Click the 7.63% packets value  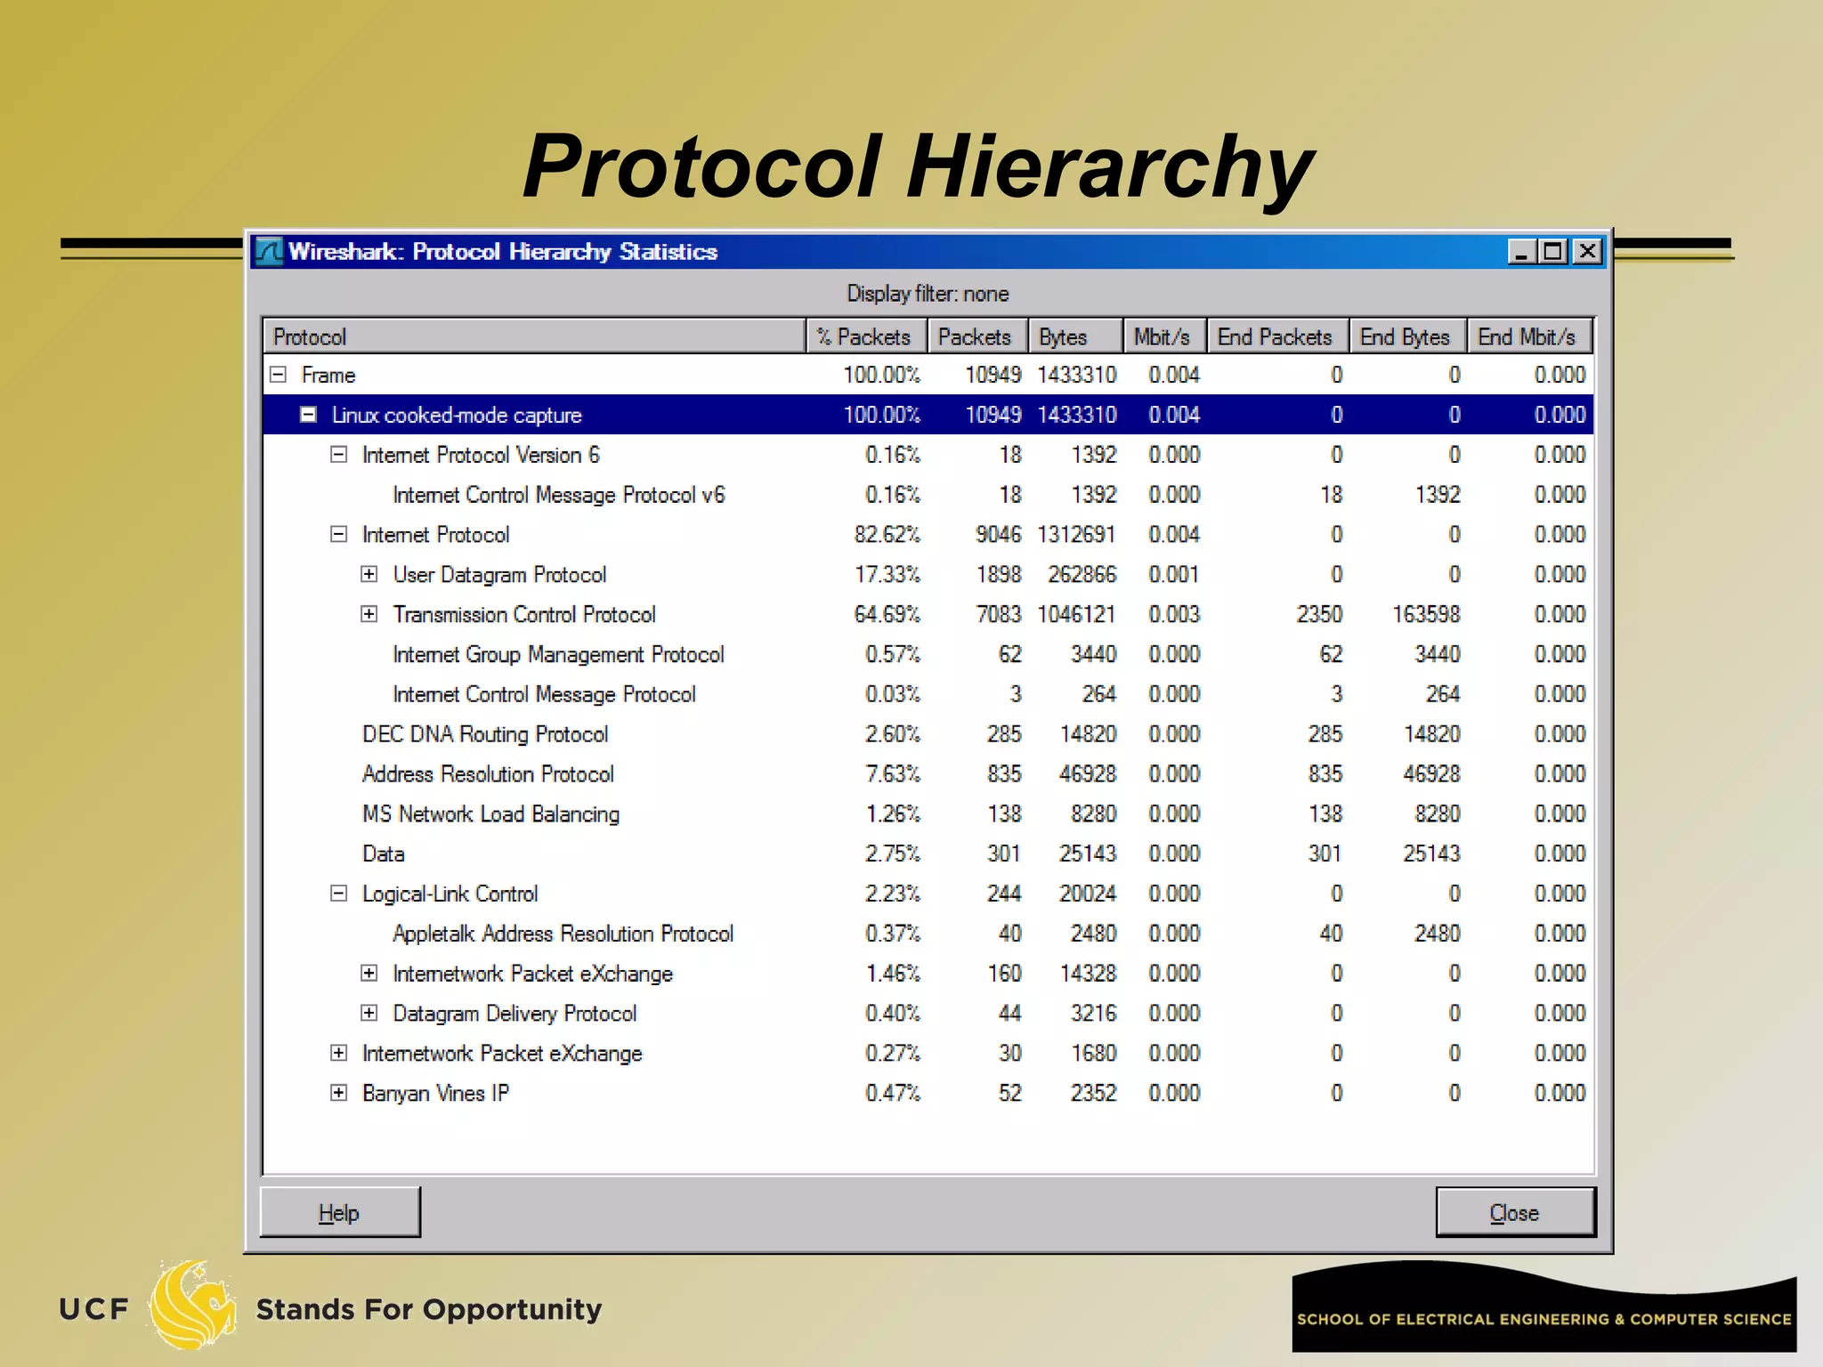click(893, 773)
